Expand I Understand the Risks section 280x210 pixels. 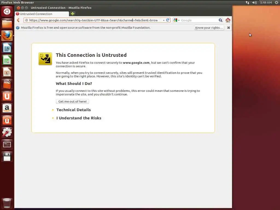[79, 118]
